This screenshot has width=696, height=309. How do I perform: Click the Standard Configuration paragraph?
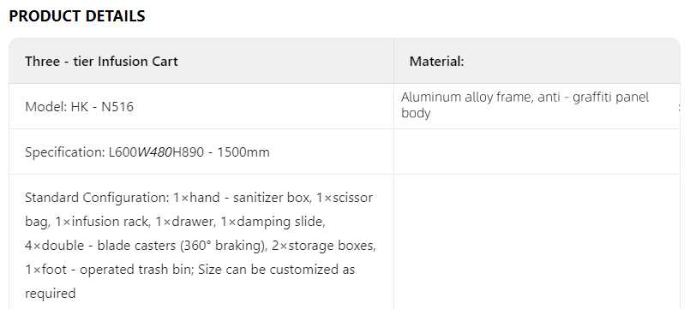(201, 245)
